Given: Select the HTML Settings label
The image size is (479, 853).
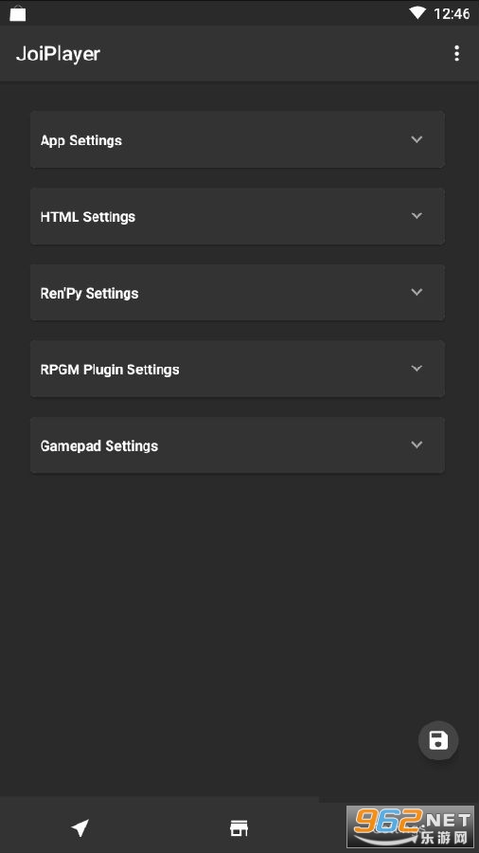Looking at the screenshot, I should pyautogui.click(x=87, y=216).
